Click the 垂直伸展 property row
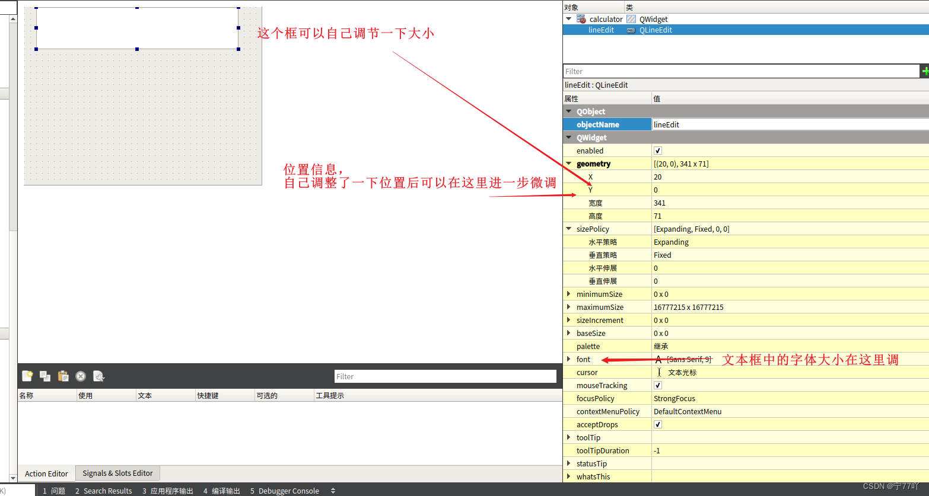Image resolution: width=929 pixels, height=496 pixels. [746, 281]
